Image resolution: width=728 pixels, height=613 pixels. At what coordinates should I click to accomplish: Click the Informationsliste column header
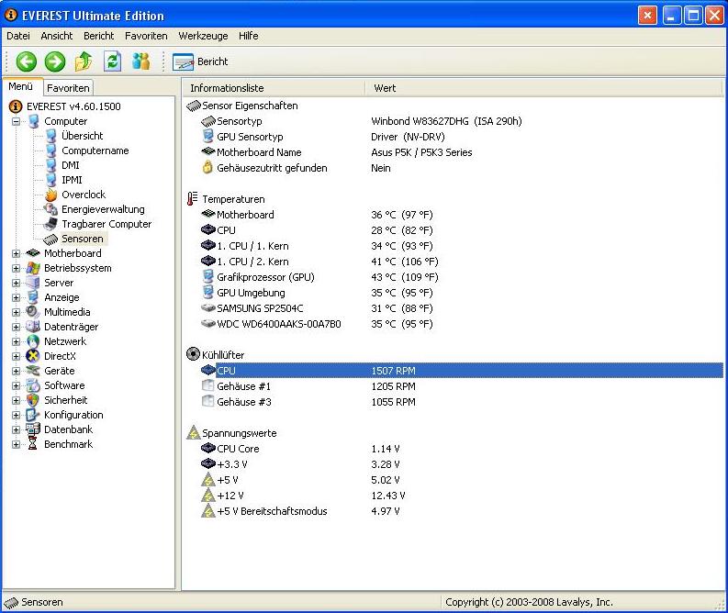pos(273,88)
